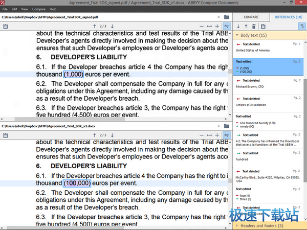Zoom in bottom document pane
Image resolution: width=307 pixels, height=230 pixels.
click(217, 135)
